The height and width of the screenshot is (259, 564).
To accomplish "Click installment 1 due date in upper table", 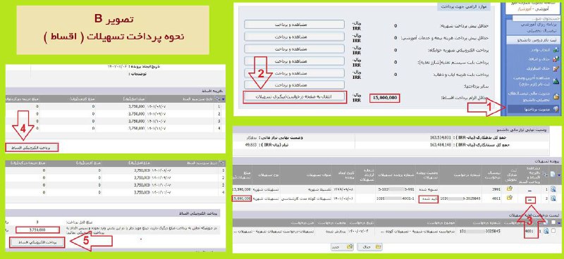I will click(x=157, y=106).
